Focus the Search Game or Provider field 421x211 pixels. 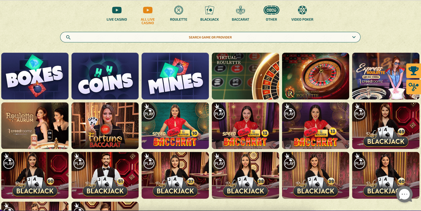pos(210,37)
